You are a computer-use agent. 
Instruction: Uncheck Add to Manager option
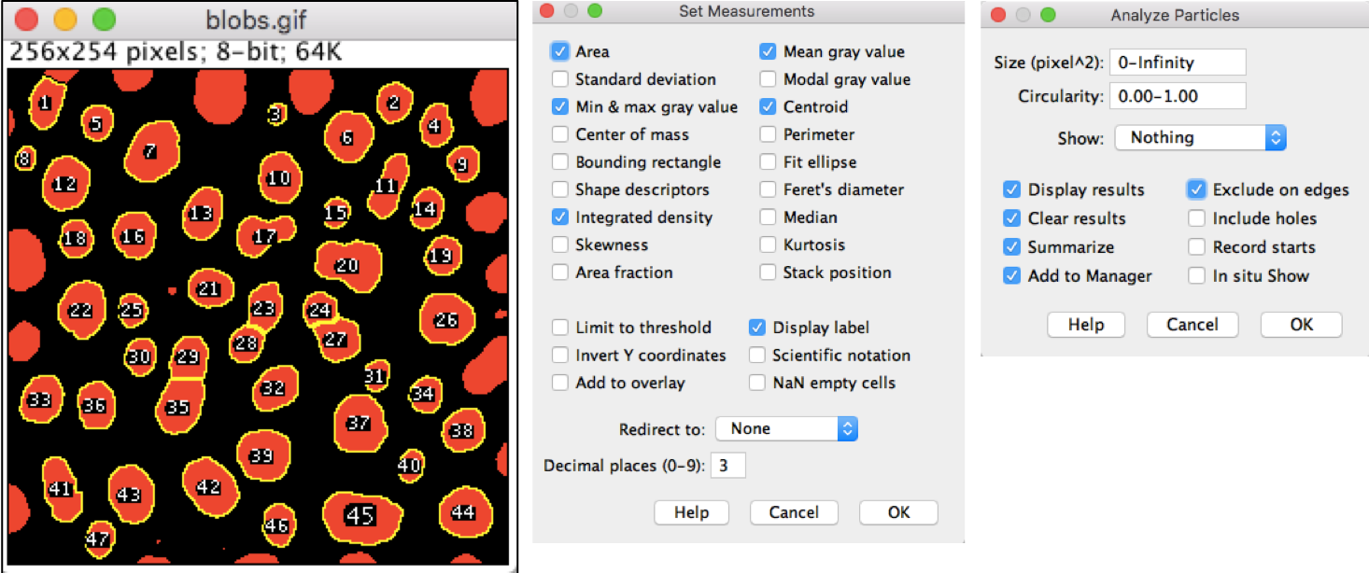coord(1011,276)
